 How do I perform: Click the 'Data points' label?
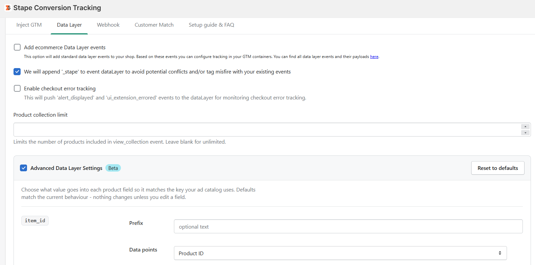click(x=143, y=250)
